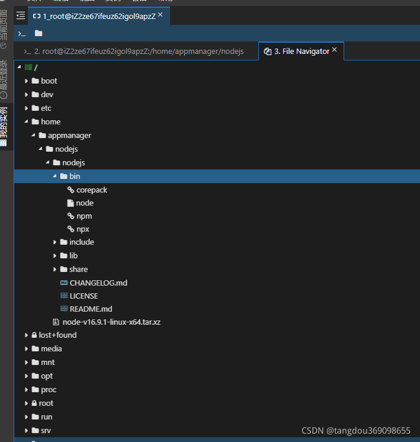Viewport: 420px width, 442px height.
Task: Click the lib folder icon
Action: coord(64,256)
